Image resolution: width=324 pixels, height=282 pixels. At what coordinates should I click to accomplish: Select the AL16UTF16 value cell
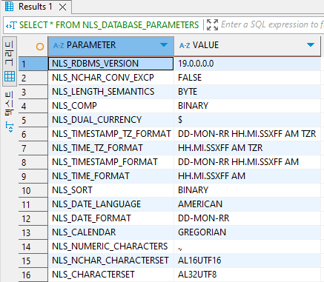click(x=247, y=261)
